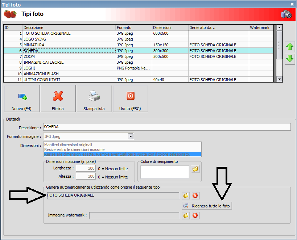
Task: Click the Larghezza input field
Action: (86, 168)
